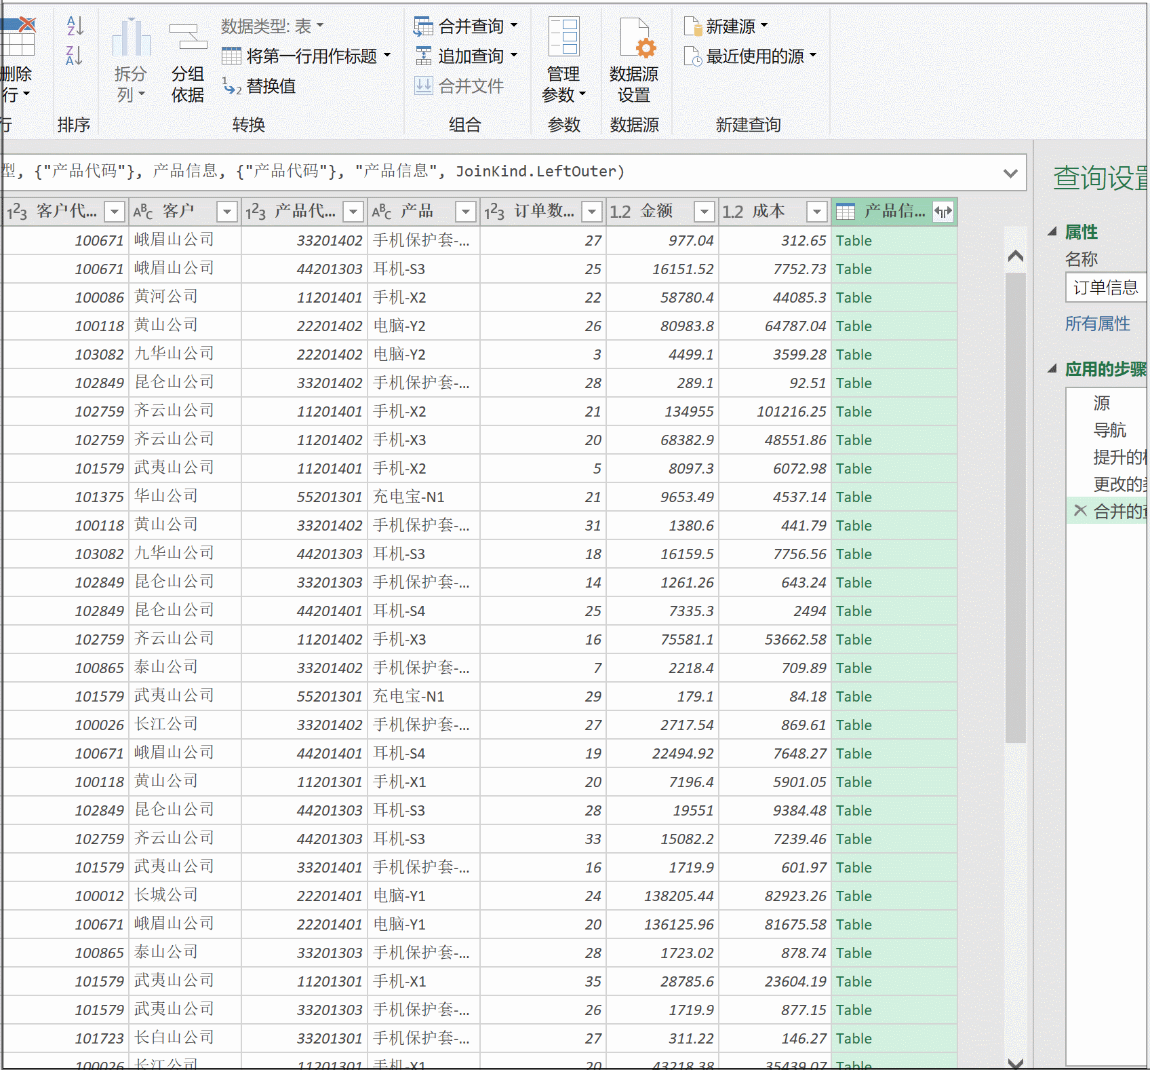Click the 138205.44 amount cell

coord(662,896)
